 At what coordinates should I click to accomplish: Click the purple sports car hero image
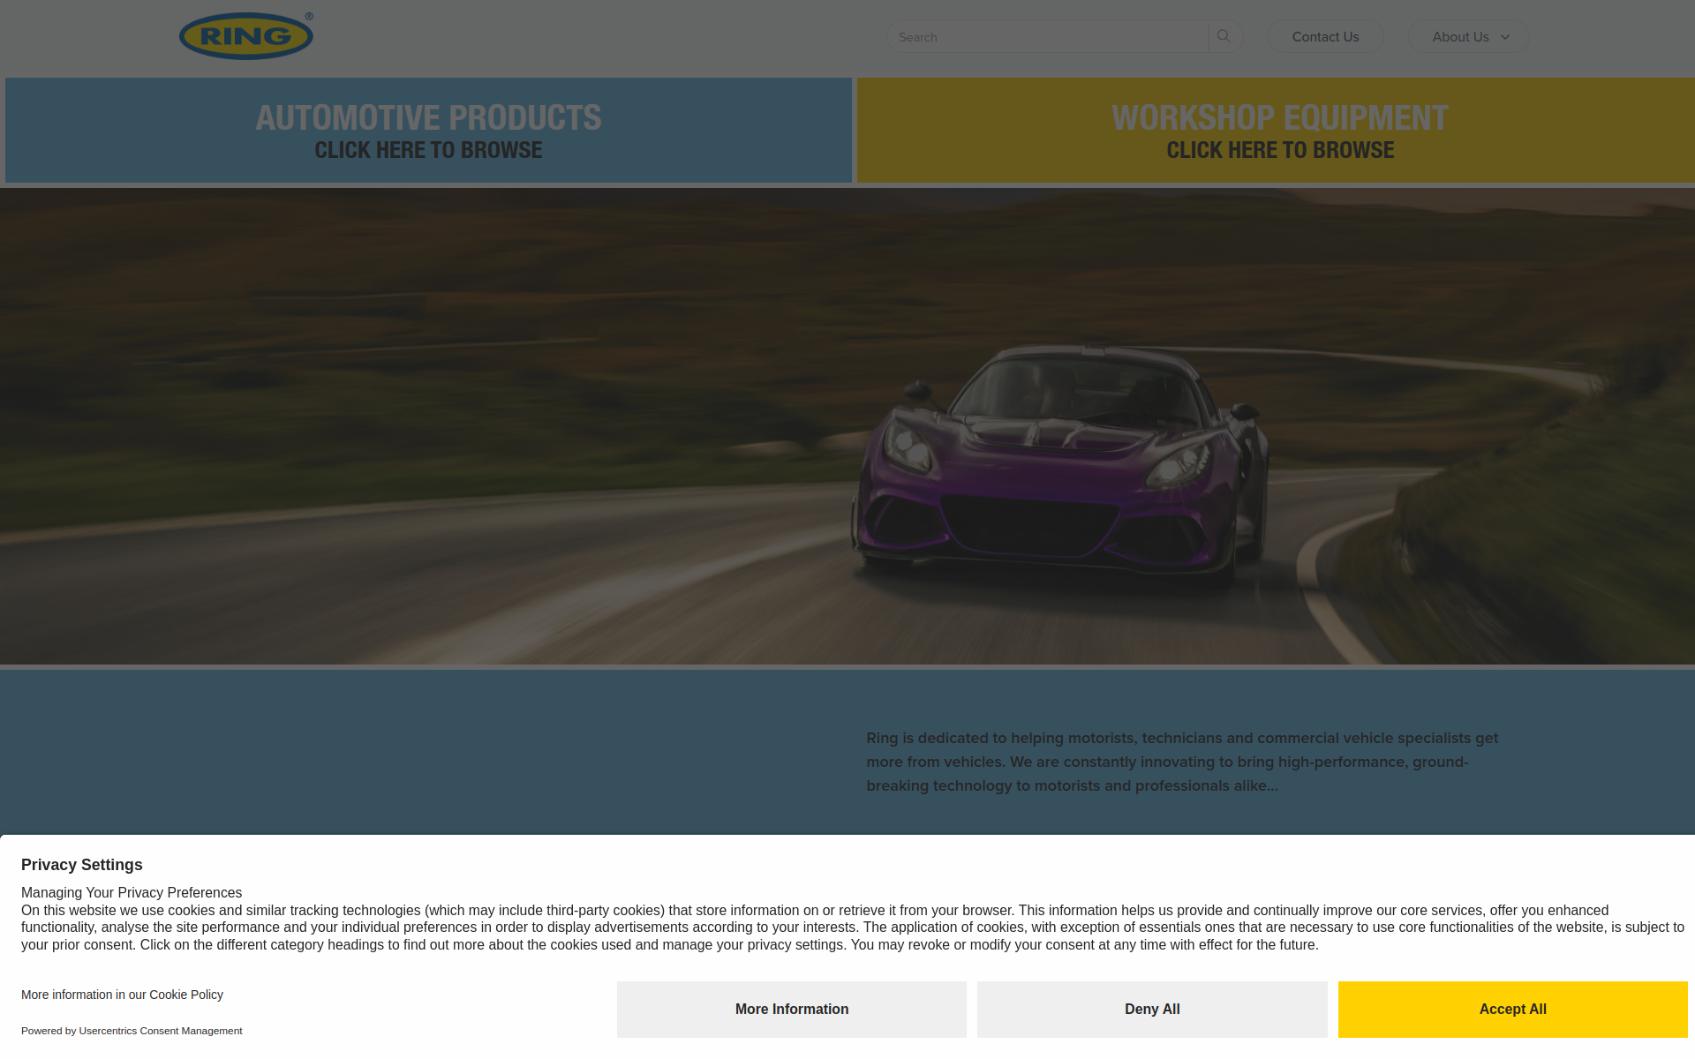coord(847,426)
